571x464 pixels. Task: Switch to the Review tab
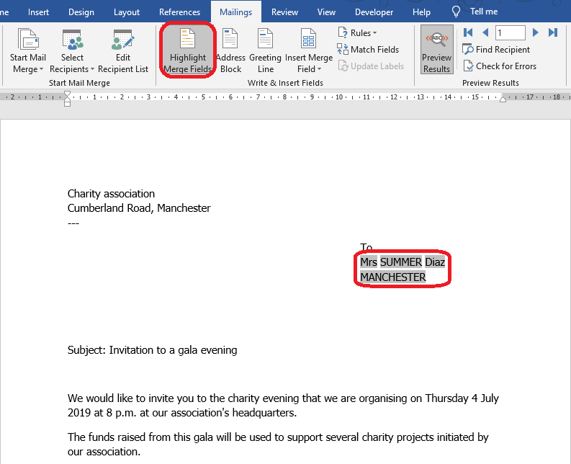[x=284, y=12]
